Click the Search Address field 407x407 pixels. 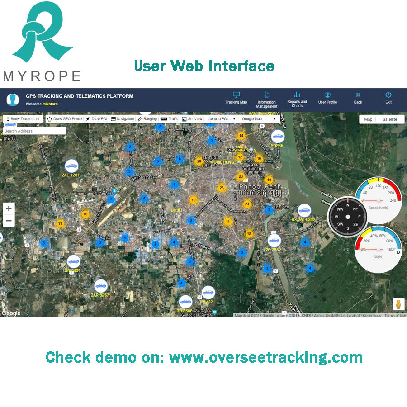click(34, 131)
